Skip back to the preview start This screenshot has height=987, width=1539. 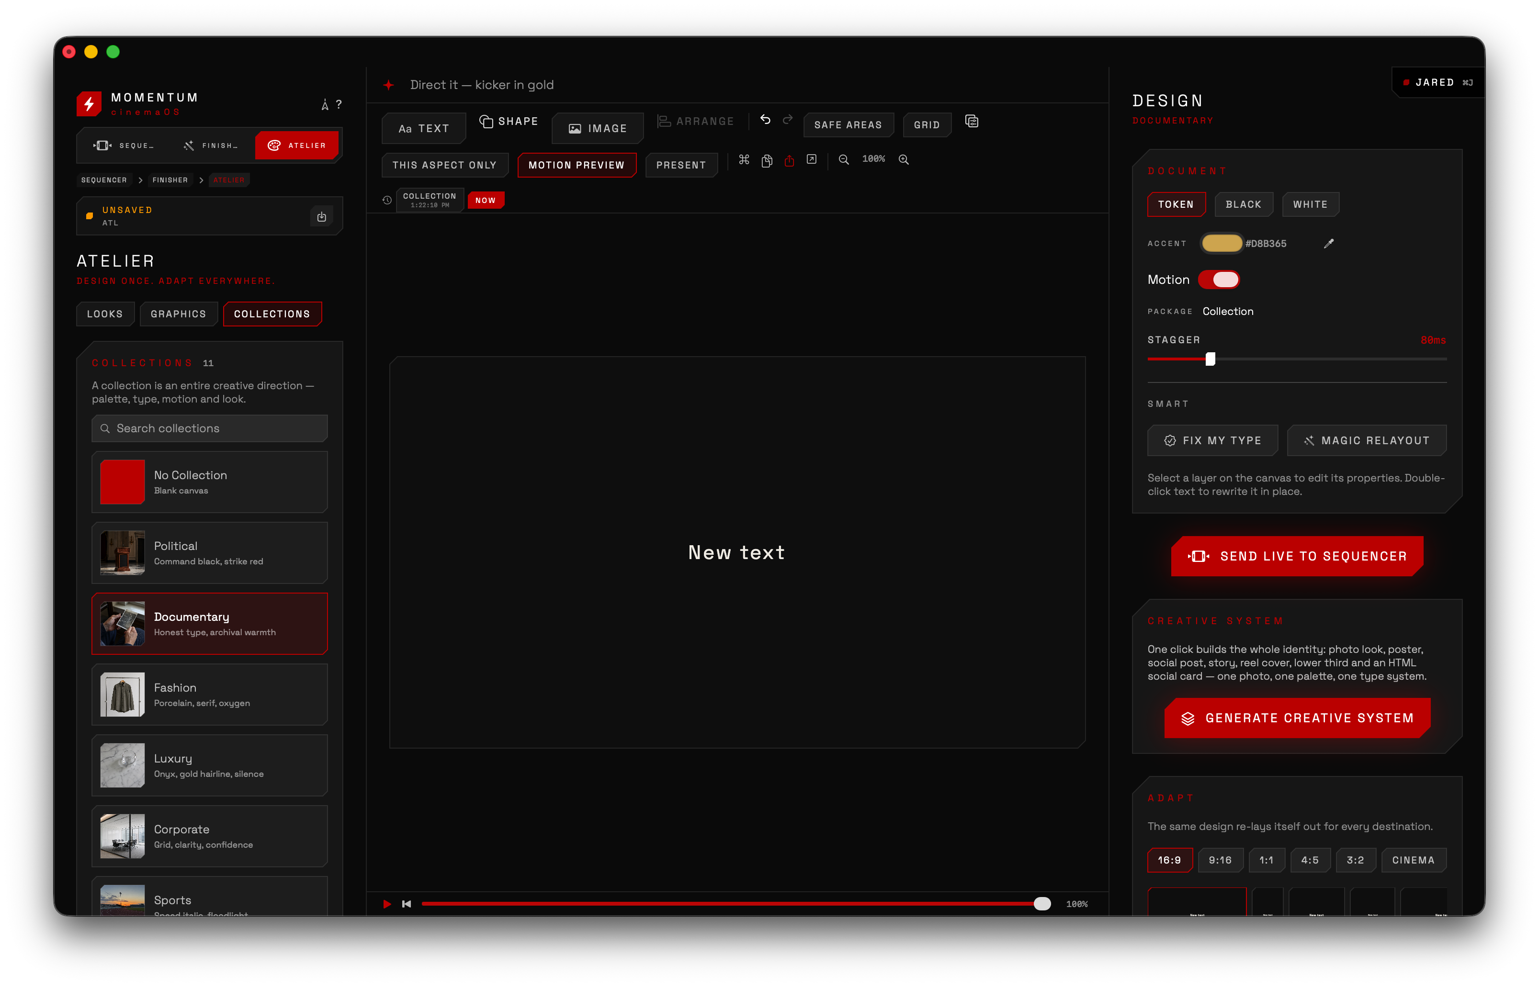(407, 904)
